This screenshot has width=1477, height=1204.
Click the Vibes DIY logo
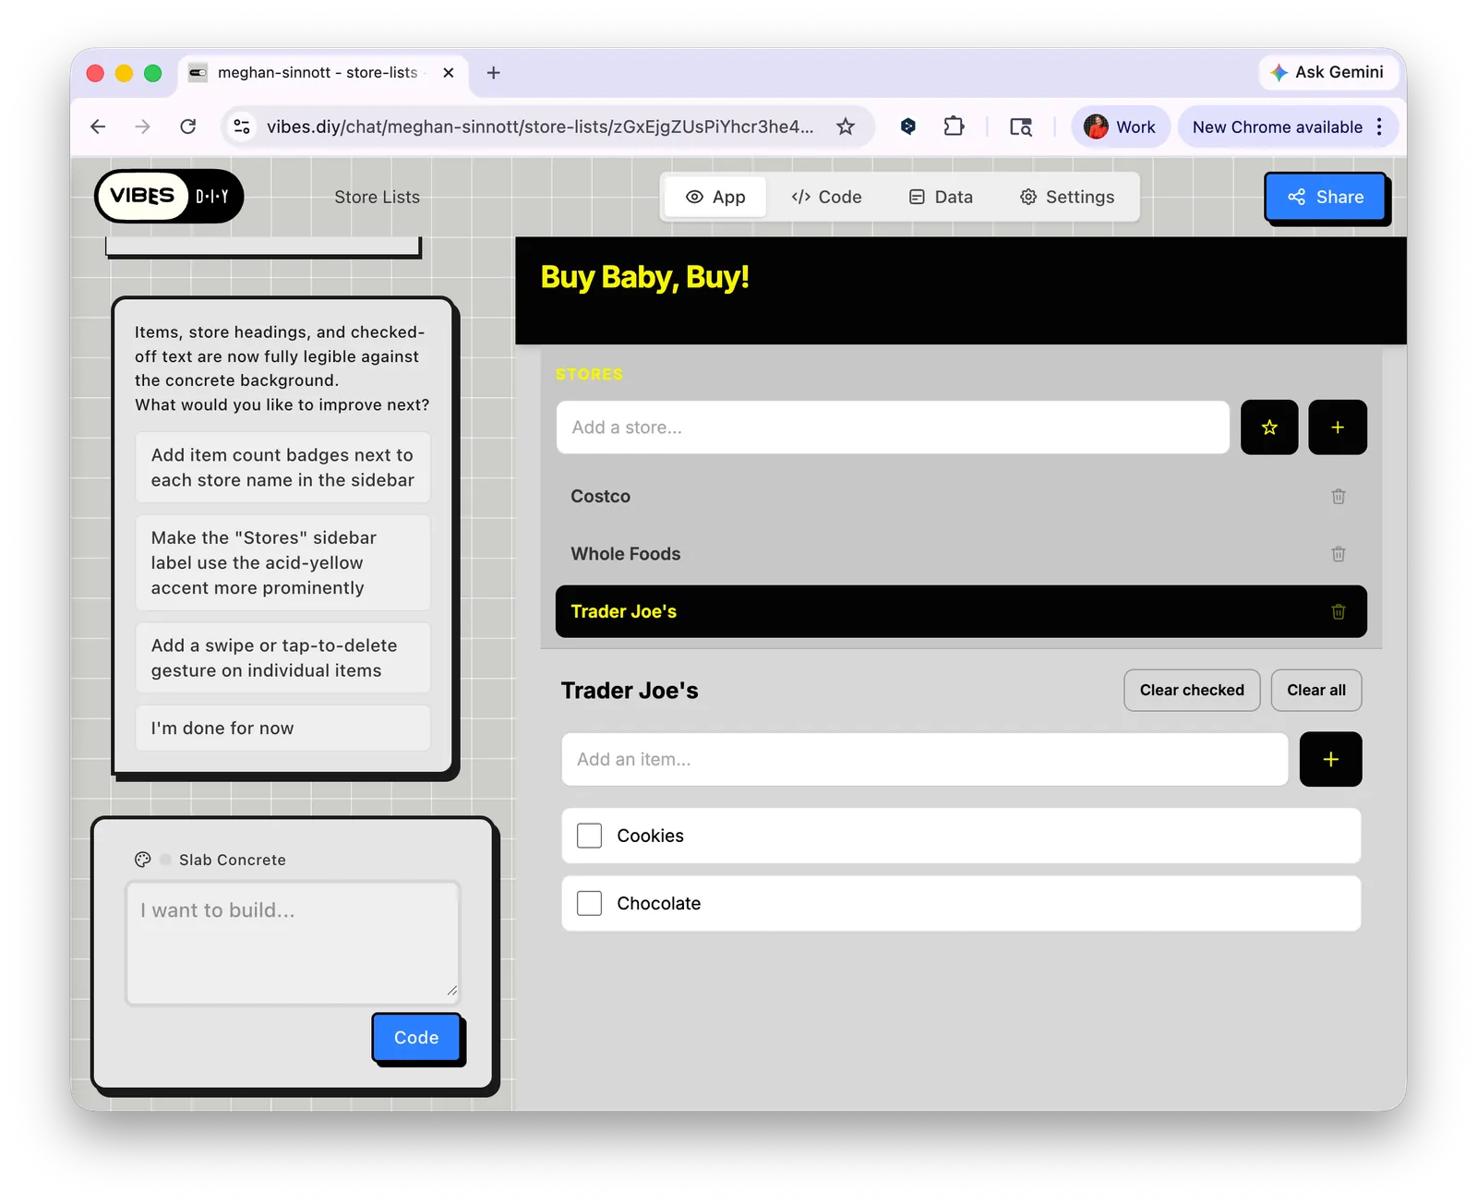(169, 196)
